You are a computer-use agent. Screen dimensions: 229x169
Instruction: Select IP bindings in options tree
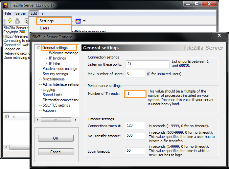point(57,58)
